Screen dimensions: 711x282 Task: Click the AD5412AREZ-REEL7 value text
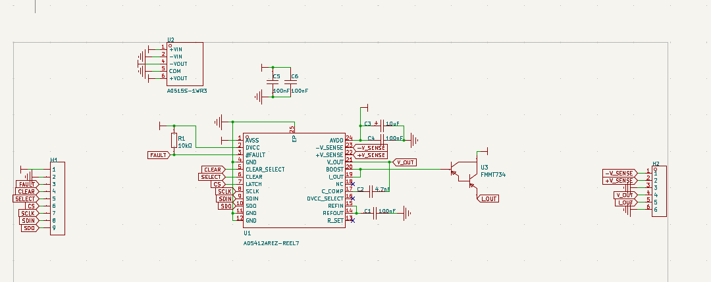point(271,243)
